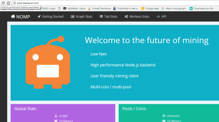This screenshot has width=219, height=122.
Task: Click the Getting Started rocket icon
Action: pyautogui.click(x=39, y=17)
